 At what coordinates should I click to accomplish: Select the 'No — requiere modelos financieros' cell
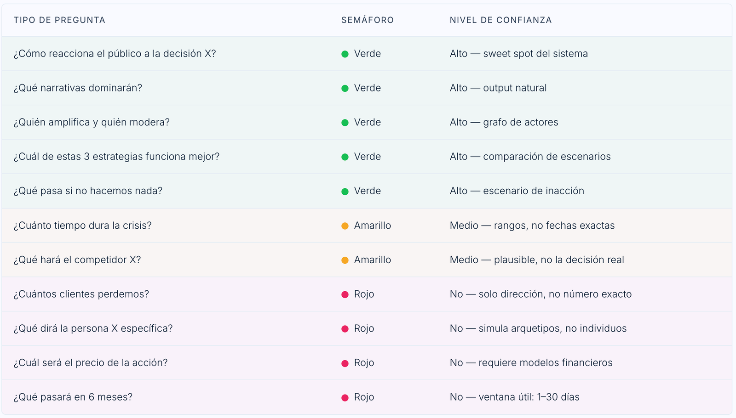pyautogui.click(x=531, y=363)
